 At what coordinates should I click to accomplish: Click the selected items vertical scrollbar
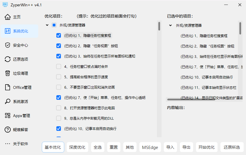(240, 28)
